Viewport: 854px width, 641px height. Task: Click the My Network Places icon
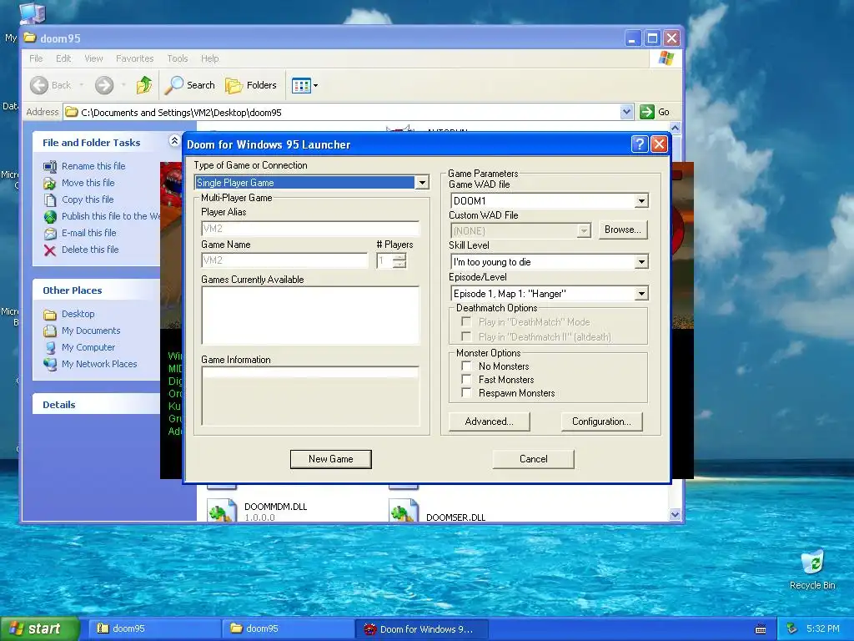(x=50, y=364)
